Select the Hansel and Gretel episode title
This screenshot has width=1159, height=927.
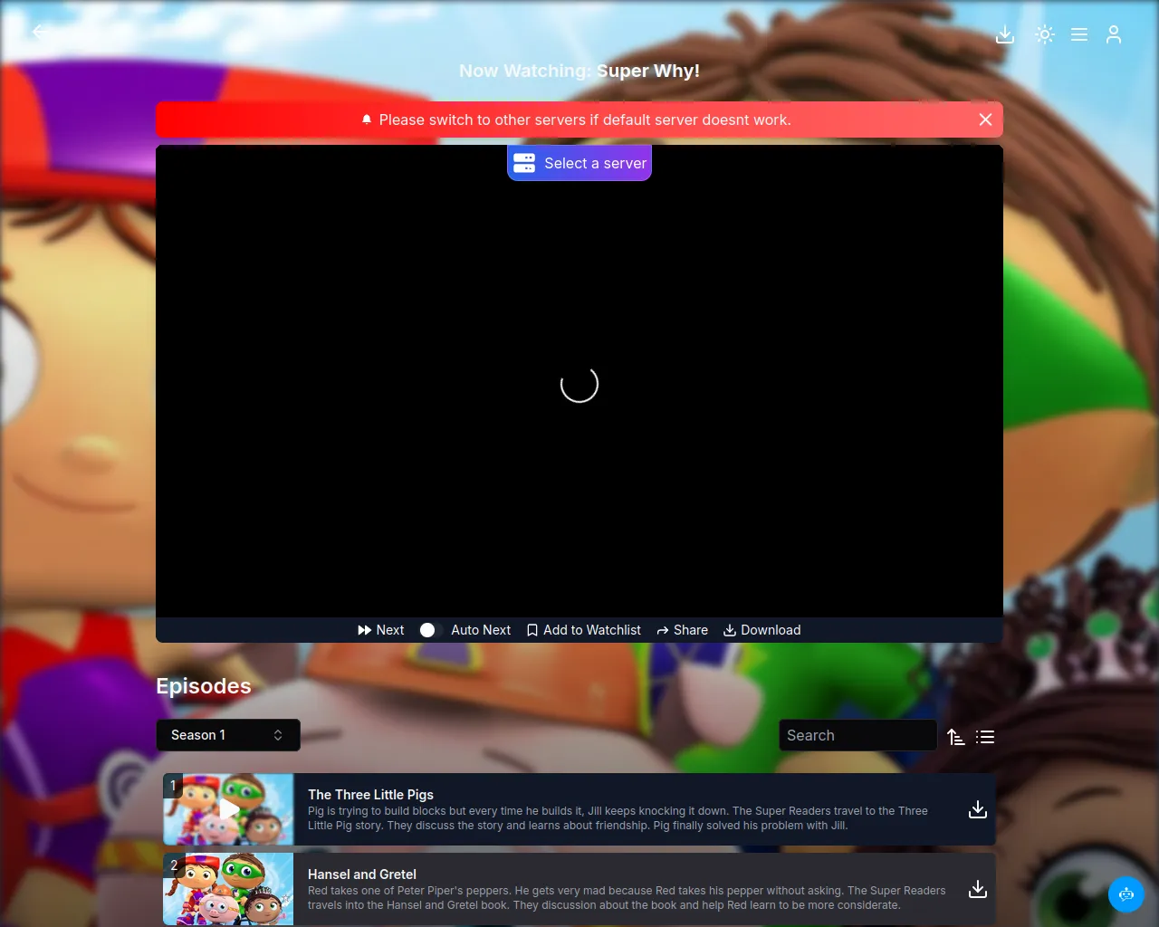pyautogui.click(x=362, y=874)
